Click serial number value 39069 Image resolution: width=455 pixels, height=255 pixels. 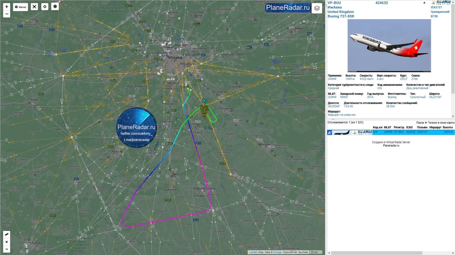tap(344, 97)
